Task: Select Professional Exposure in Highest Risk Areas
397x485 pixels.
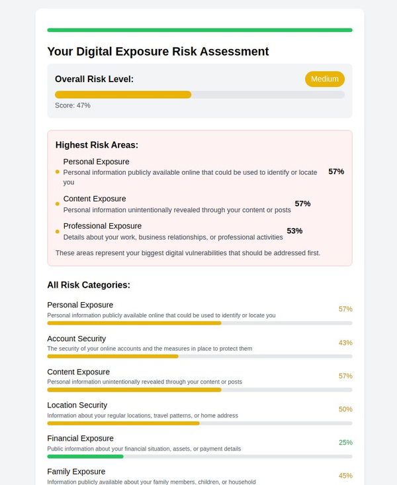Action: pyautogui.click(x=103, y=226)
